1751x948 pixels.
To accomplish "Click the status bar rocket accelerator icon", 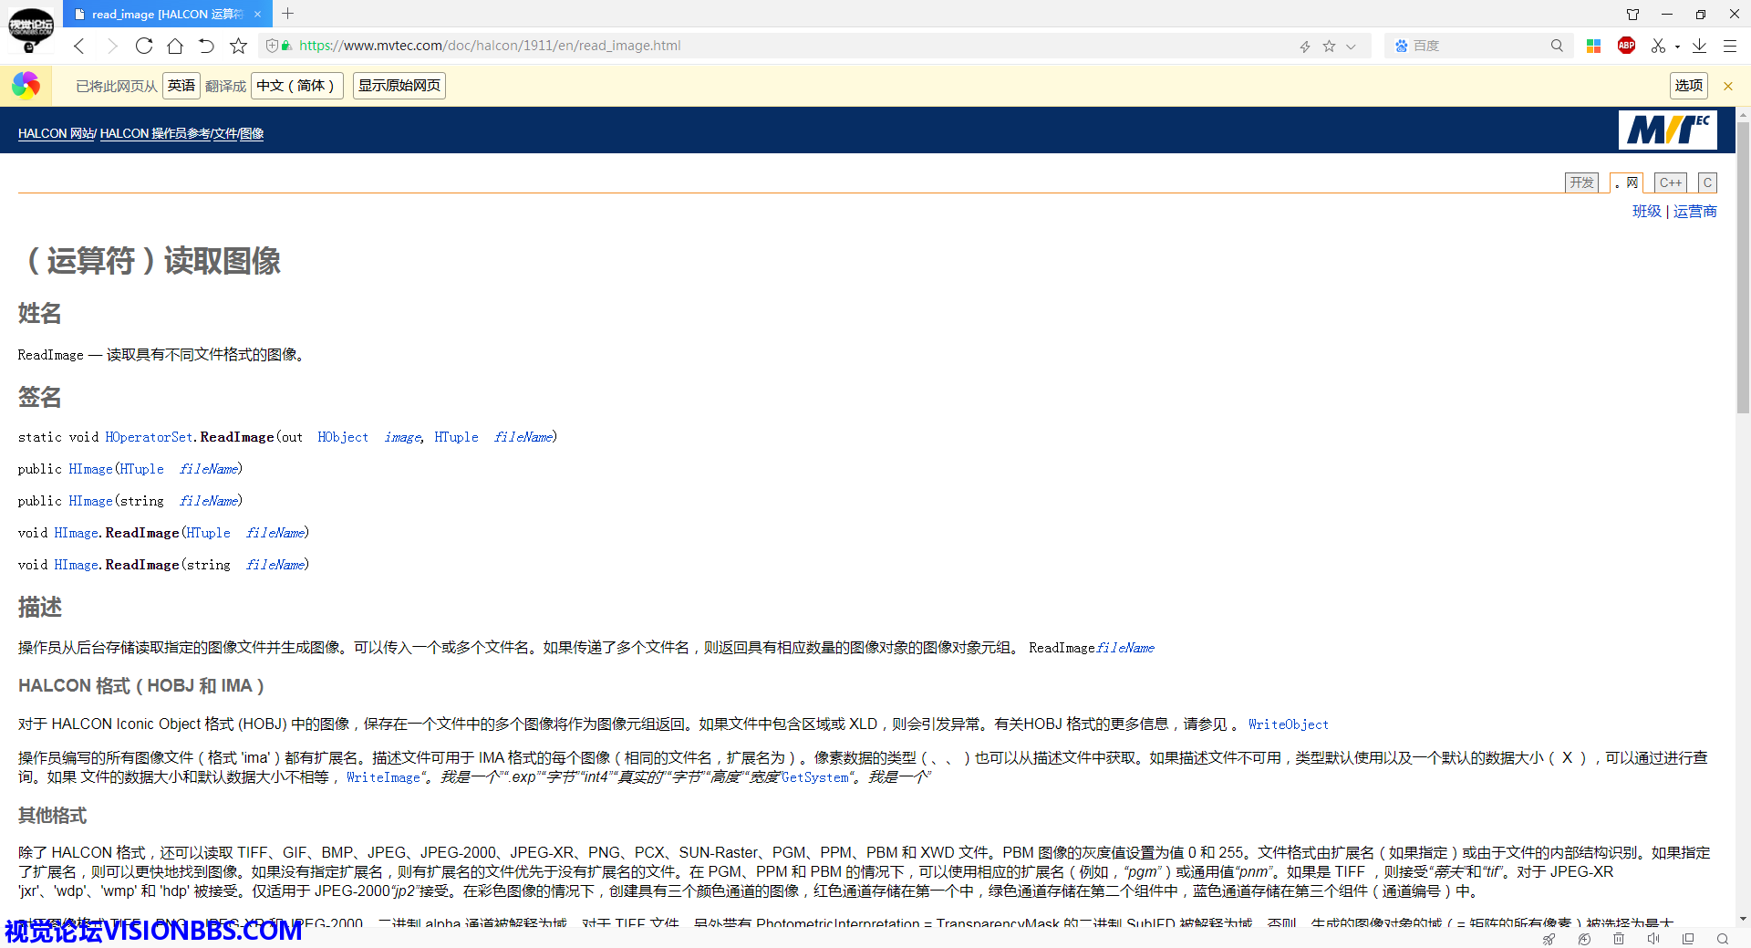I will [x=1549, y=938].
